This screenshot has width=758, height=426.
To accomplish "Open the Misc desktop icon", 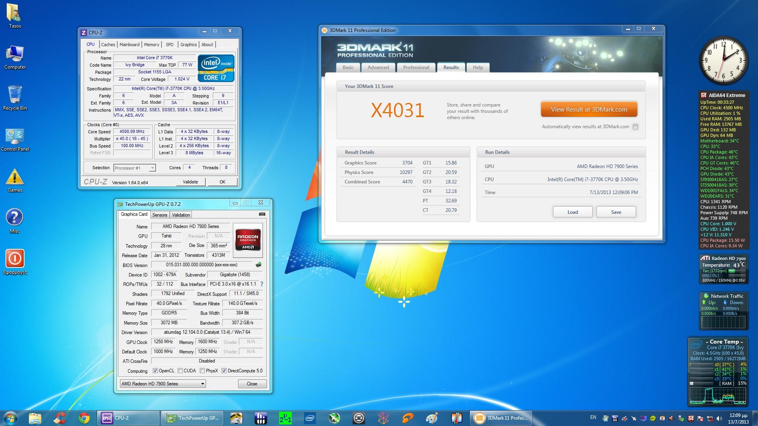I will coord(15,221).
